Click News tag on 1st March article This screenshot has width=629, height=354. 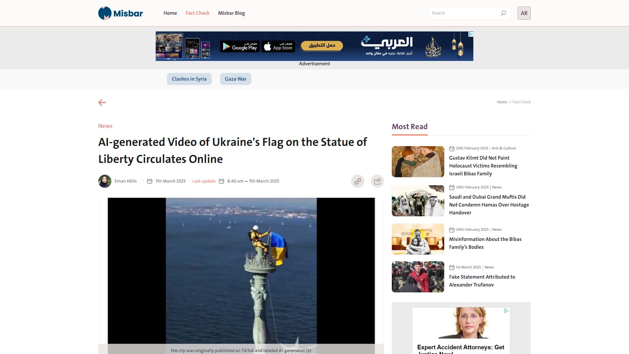[489, 267]
